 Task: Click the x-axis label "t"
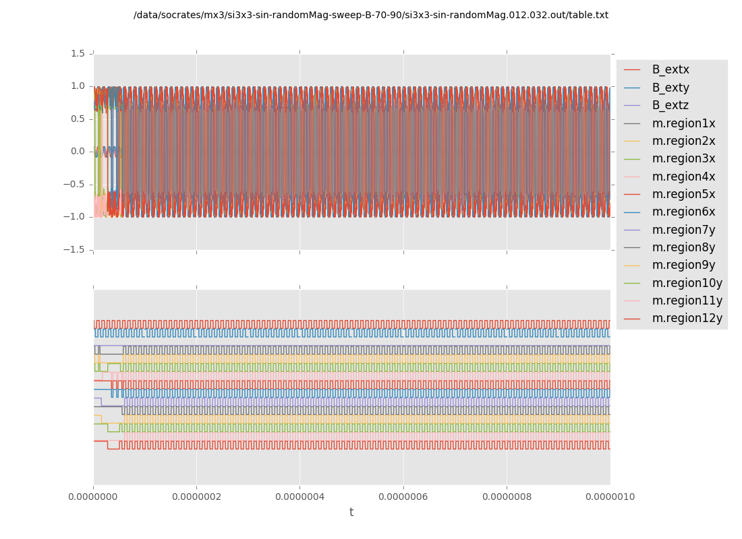pos(351,513)
